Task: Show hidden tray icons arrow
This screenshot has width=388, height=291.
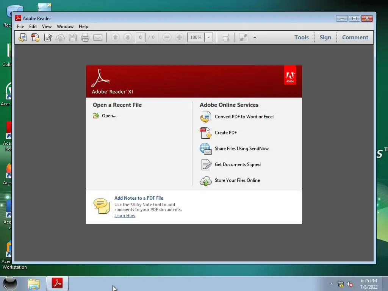Action: coord(331,284)
